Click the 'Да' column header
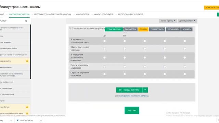 (104, 36)
